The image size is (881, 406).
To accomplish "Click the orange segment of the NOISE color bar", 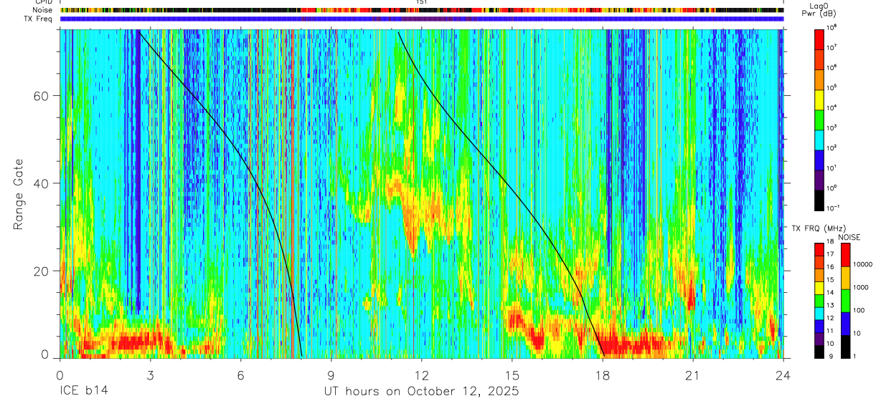I will click(846, 278).
